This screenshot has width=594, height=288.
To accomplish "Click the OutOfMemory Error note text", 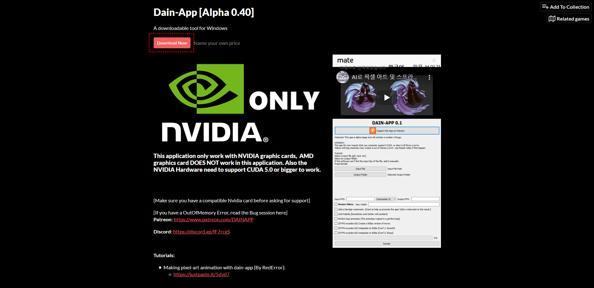I will [x=220, y=213].
